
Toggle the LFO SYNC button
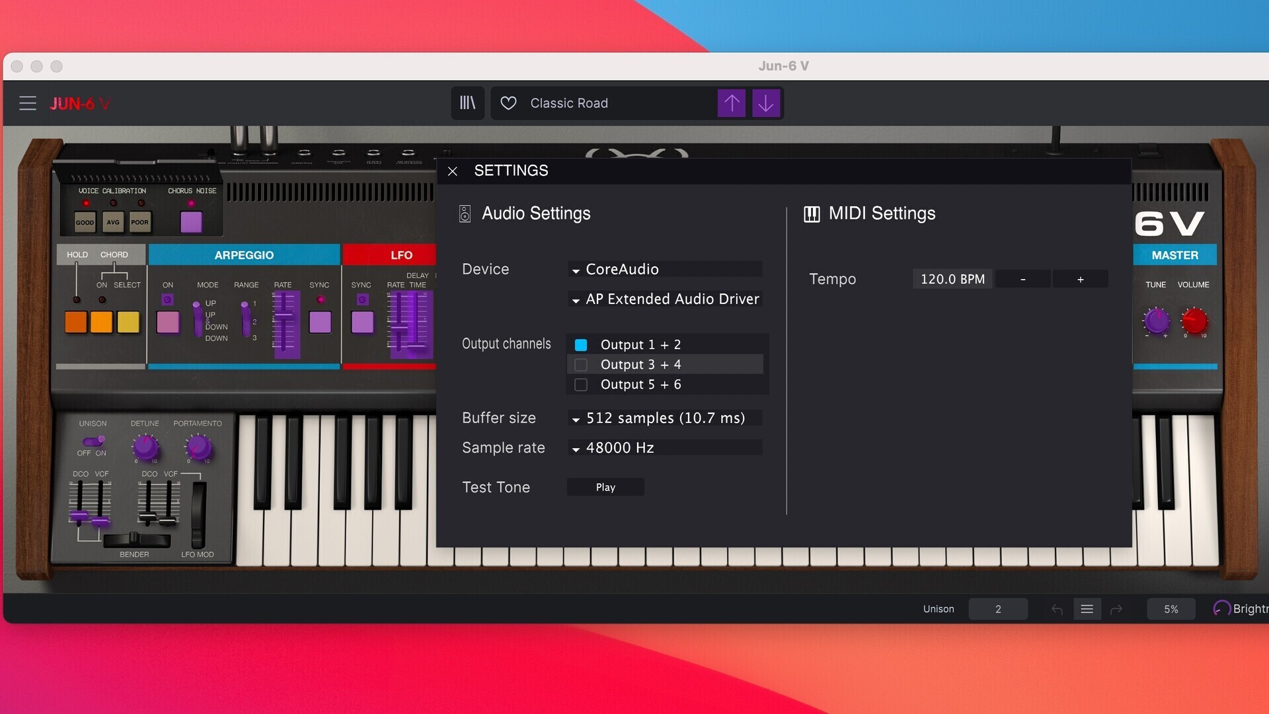click(x=362, y=323)
